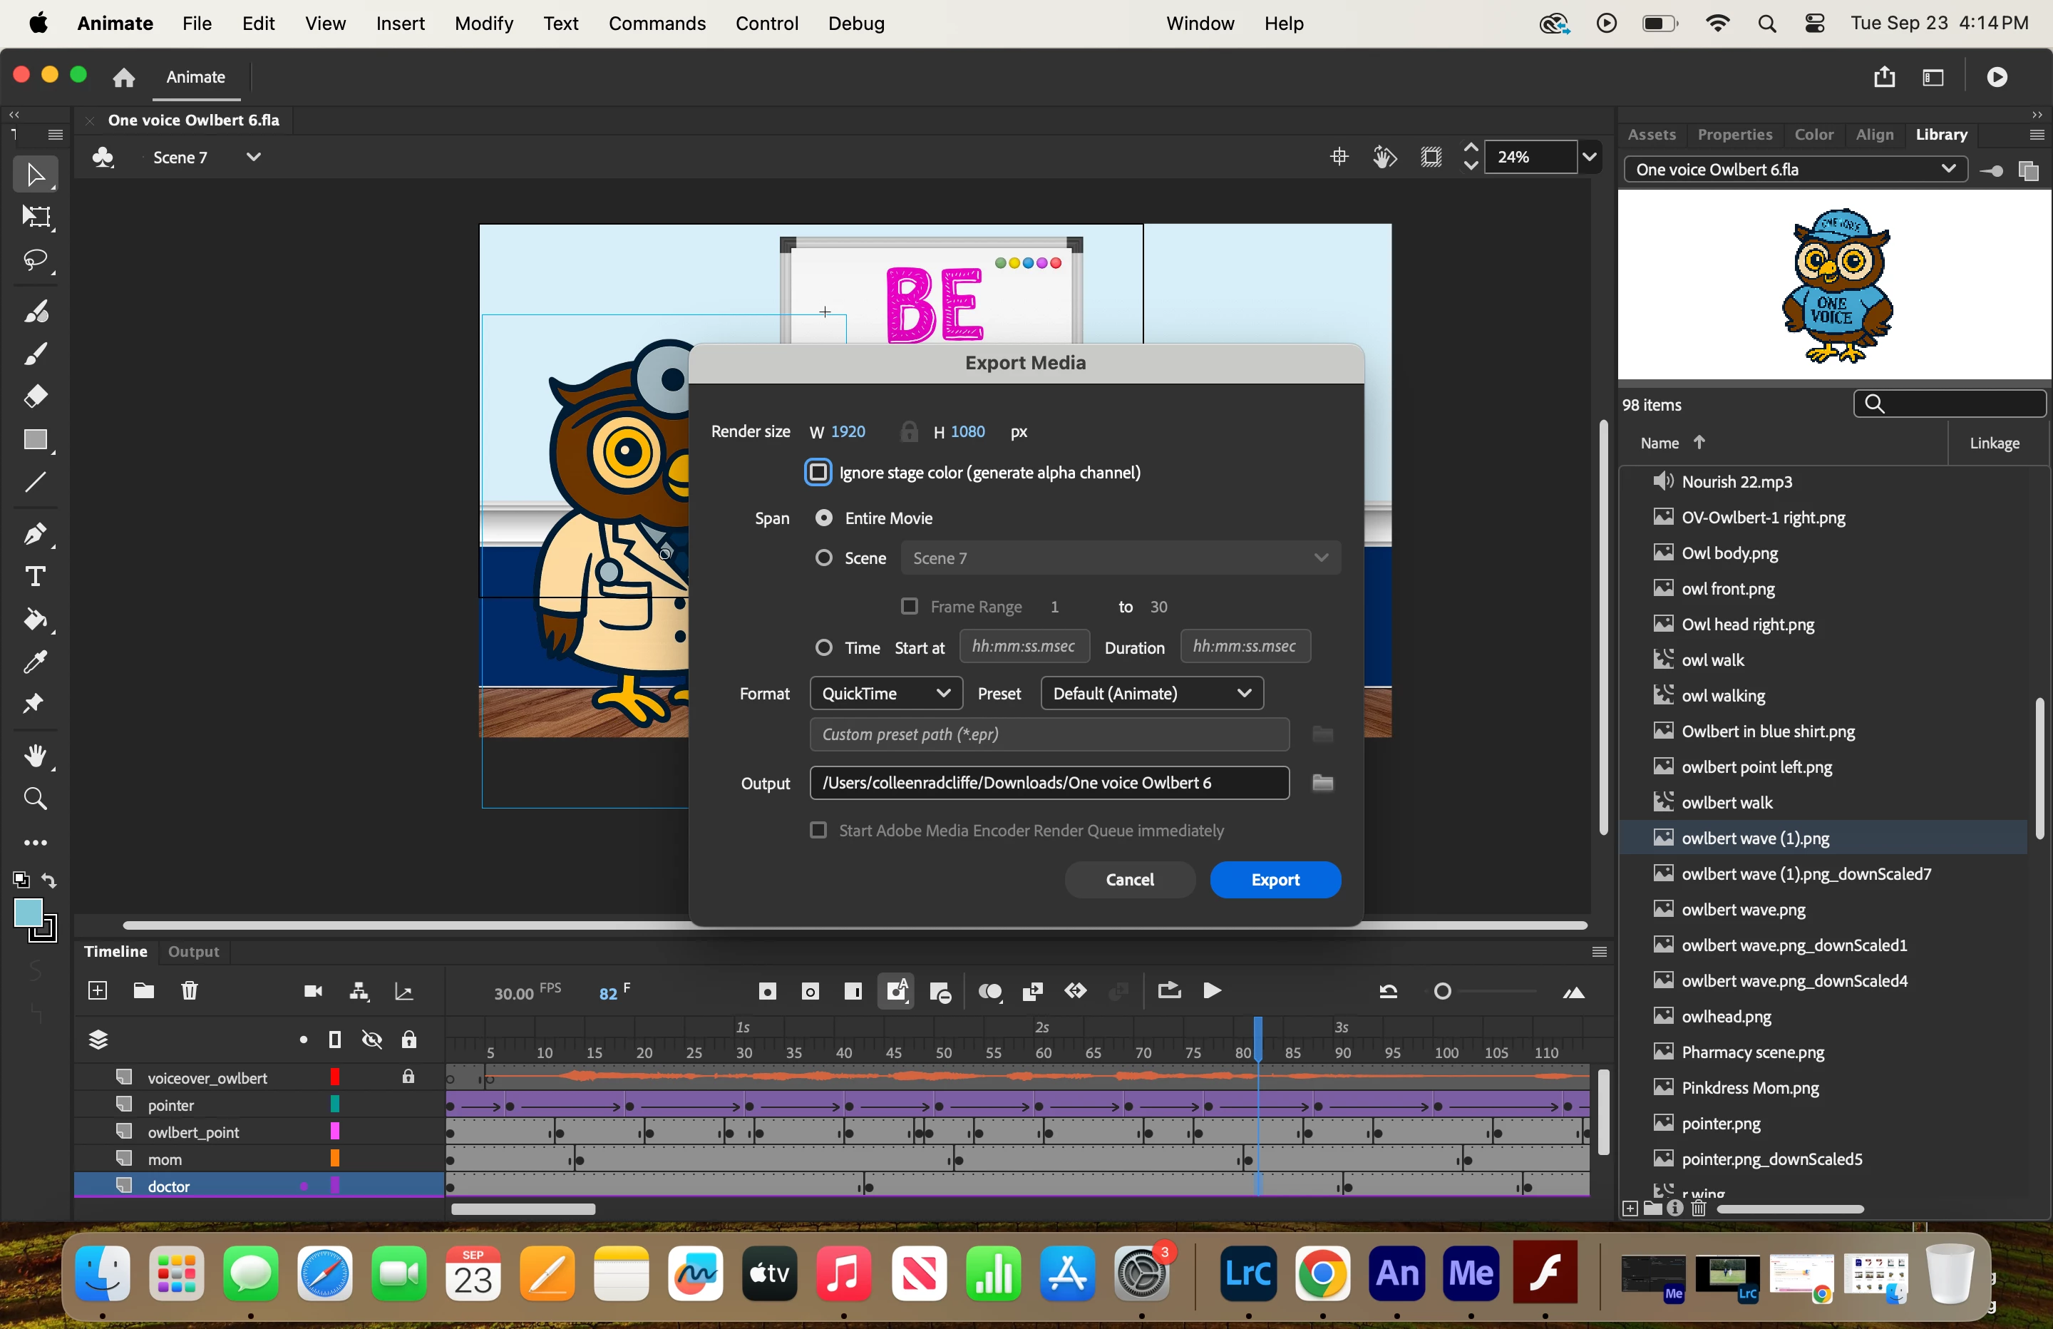
Task: Click the Zoom magnifier tool
Action: [36, 799]
